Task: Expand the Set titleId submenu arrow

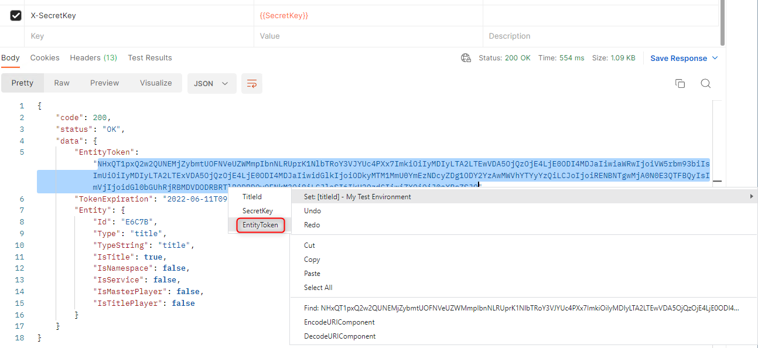Action: pos(752,196)
